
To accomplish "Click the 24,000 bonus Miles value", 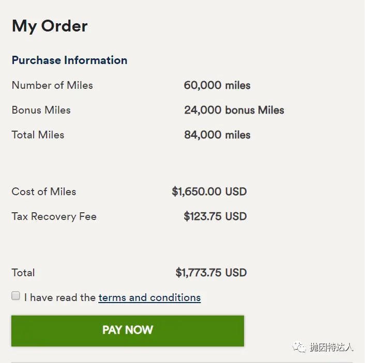I will [234, 110].
